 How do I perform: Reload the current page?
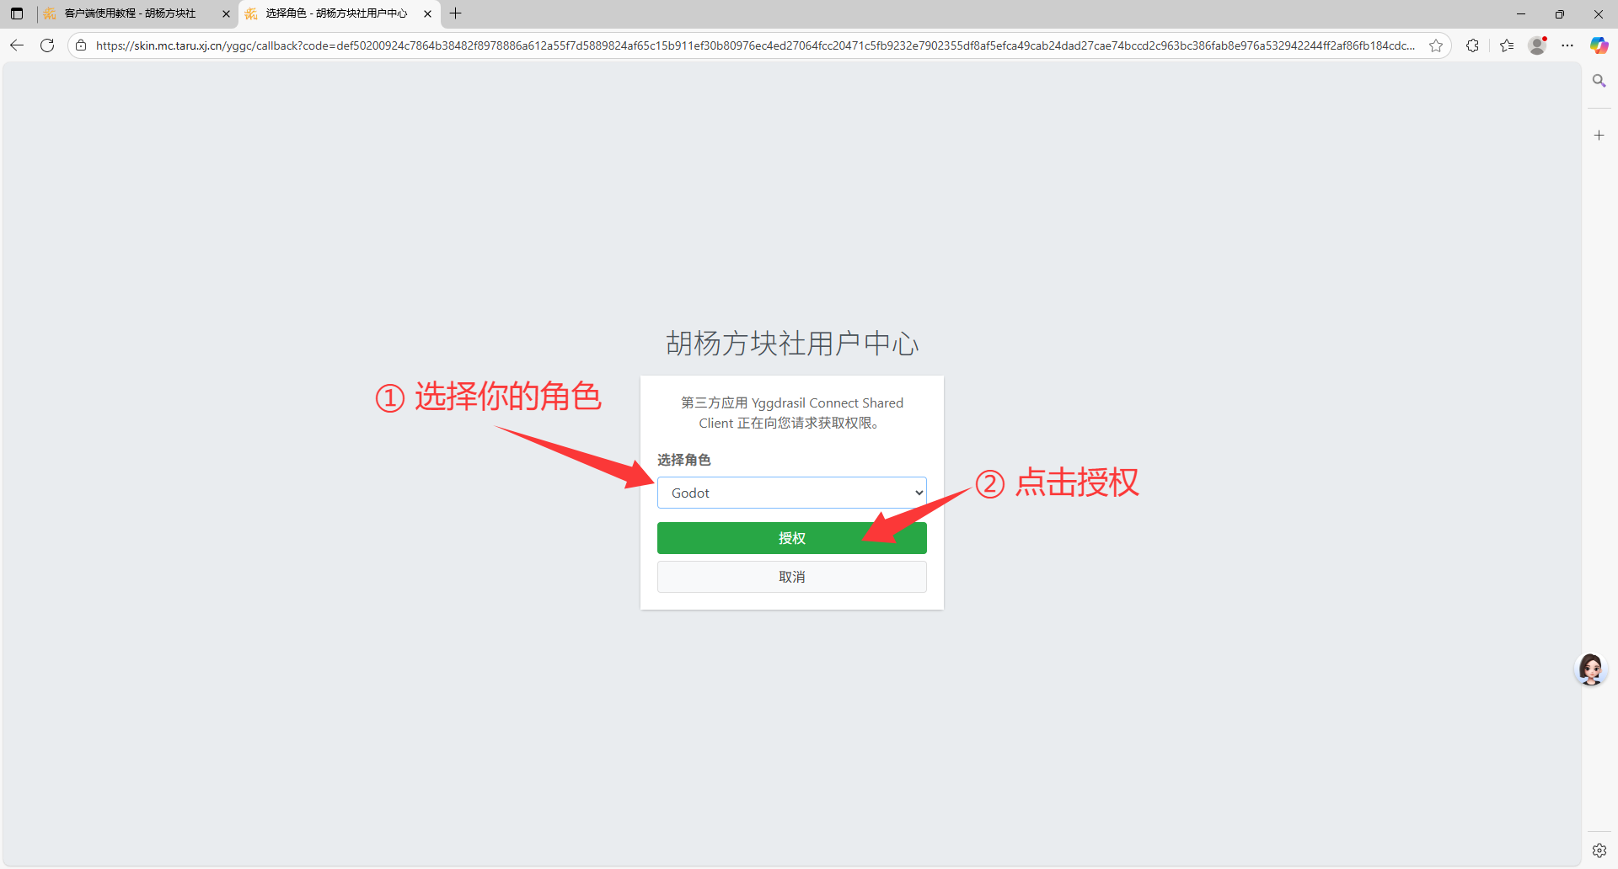47,45
